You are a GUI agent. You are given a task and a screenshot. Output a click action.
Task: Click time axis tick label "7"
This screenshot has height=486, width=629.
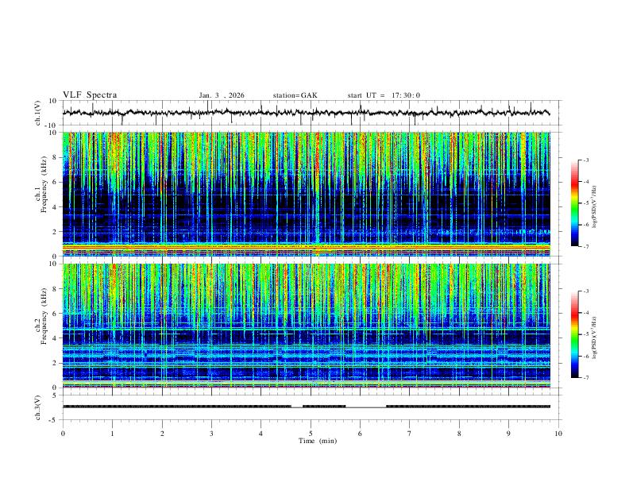click(x=410, y=434)
